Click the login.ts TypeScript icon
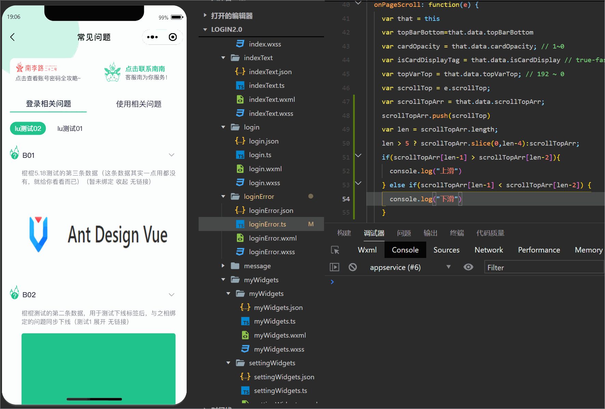This screenshot has width=605, height=409. coord(240,155)
